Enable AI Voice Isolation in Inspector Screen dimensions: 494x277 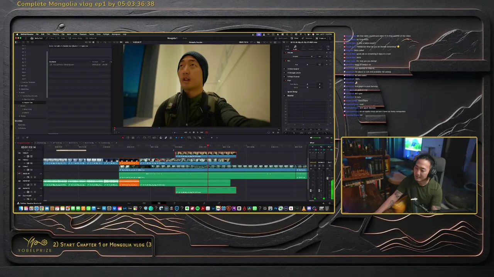(284, 69)
